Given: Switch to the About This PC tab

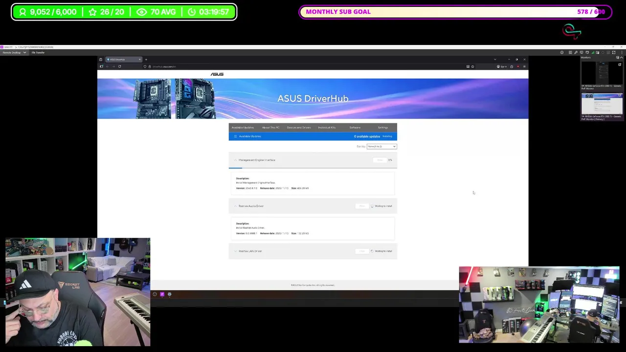Looking at the screenshot, I should (270, 128).
